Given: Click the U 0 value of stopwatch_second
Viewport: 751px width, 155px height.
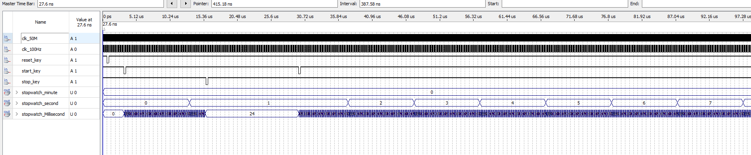Looking at the screenshot, I should click(73, 103).
